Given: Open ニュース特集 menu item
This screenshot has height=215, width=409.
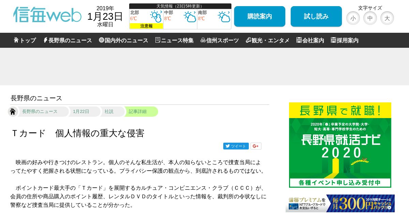Looking at the screenshot, I should coord(174,40).
